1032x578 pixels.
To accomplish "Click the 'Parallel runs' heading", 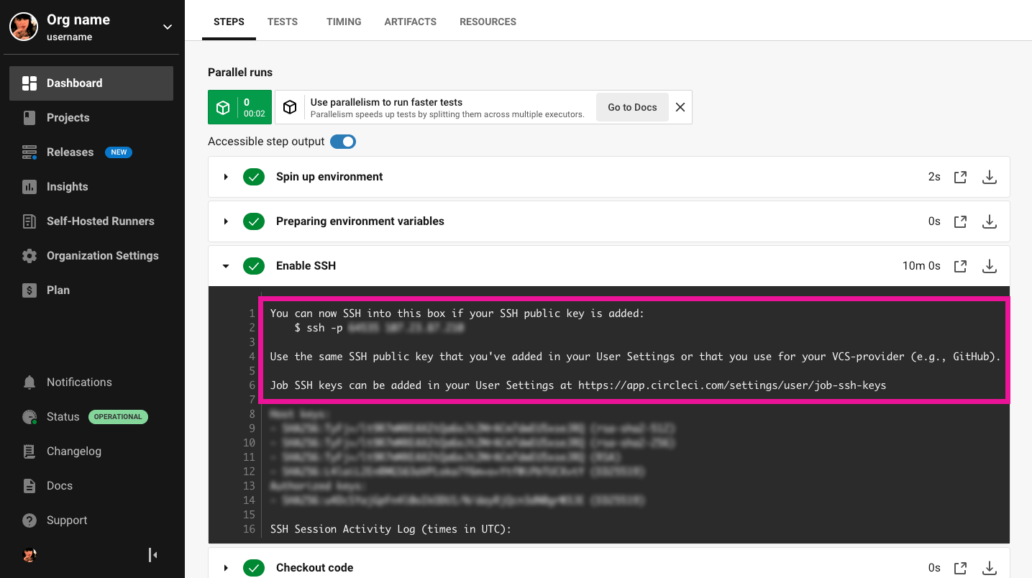I will 240,73.
